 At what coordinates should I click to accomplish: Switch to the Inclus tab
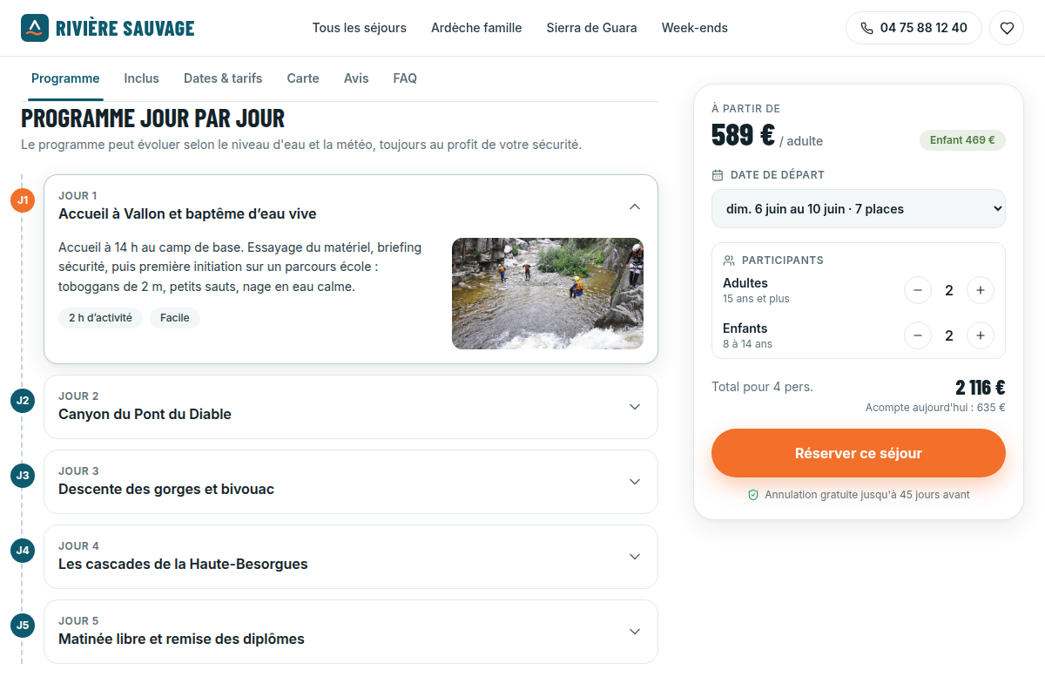(x=142, y=78)
